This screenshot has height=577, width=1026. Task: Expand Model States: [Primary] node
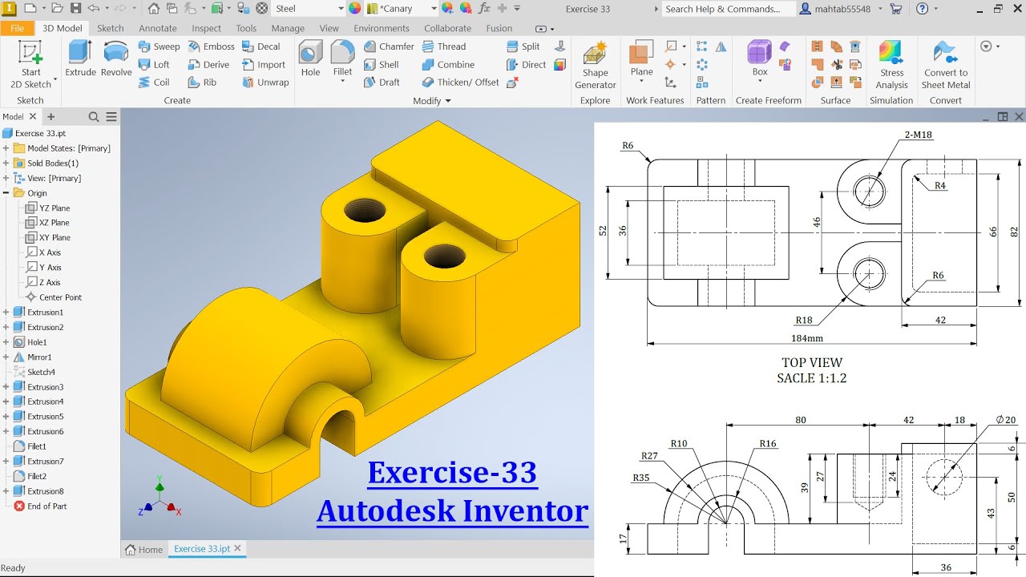6,148
